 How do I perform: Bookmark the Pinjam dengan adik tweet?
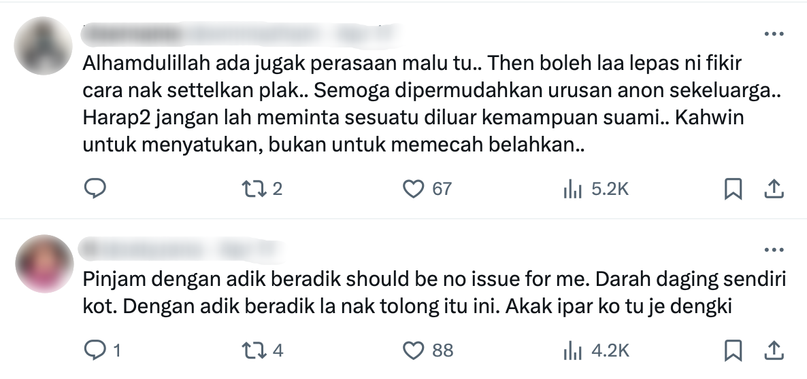coord(733,350)
